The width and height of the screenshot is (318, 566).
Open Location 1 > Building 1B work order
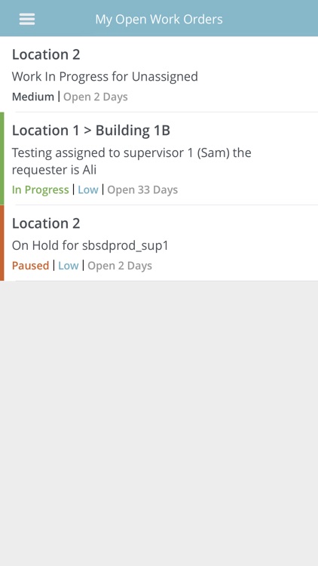(159, 158)
